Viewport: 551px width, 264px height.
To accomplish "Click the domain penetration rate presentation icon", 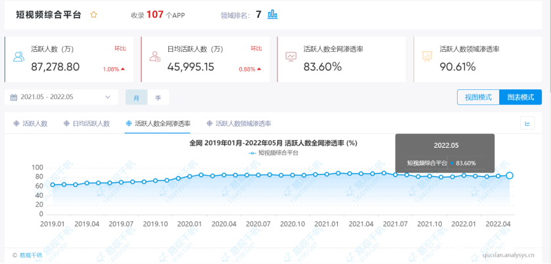I will pos(427,56).
